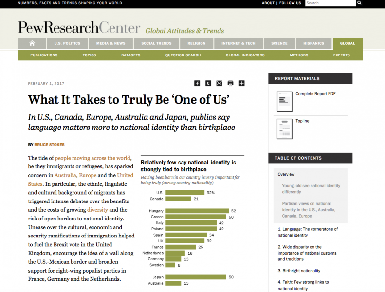Open author Bruce Stokes link

click(x=49, y=145)
